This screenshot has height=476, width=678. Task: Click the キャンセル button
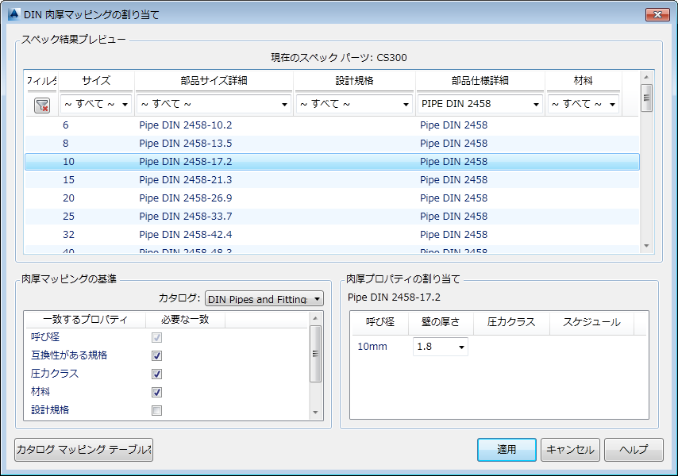[x=570, y=450]
